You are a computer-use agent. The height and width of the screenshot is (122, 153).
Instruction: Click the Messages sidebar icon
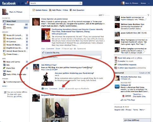(4, 25)
